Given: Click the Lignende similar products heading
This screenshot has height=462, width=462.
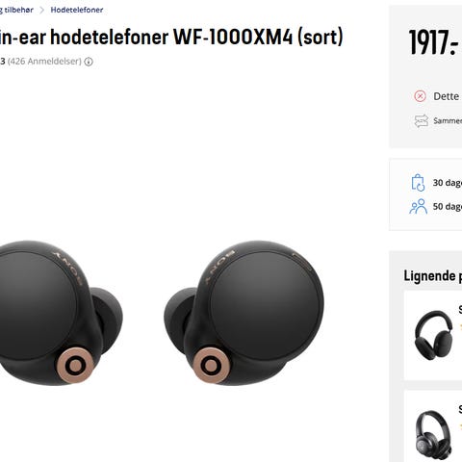Looking at the screenshot, I should 432,276.
